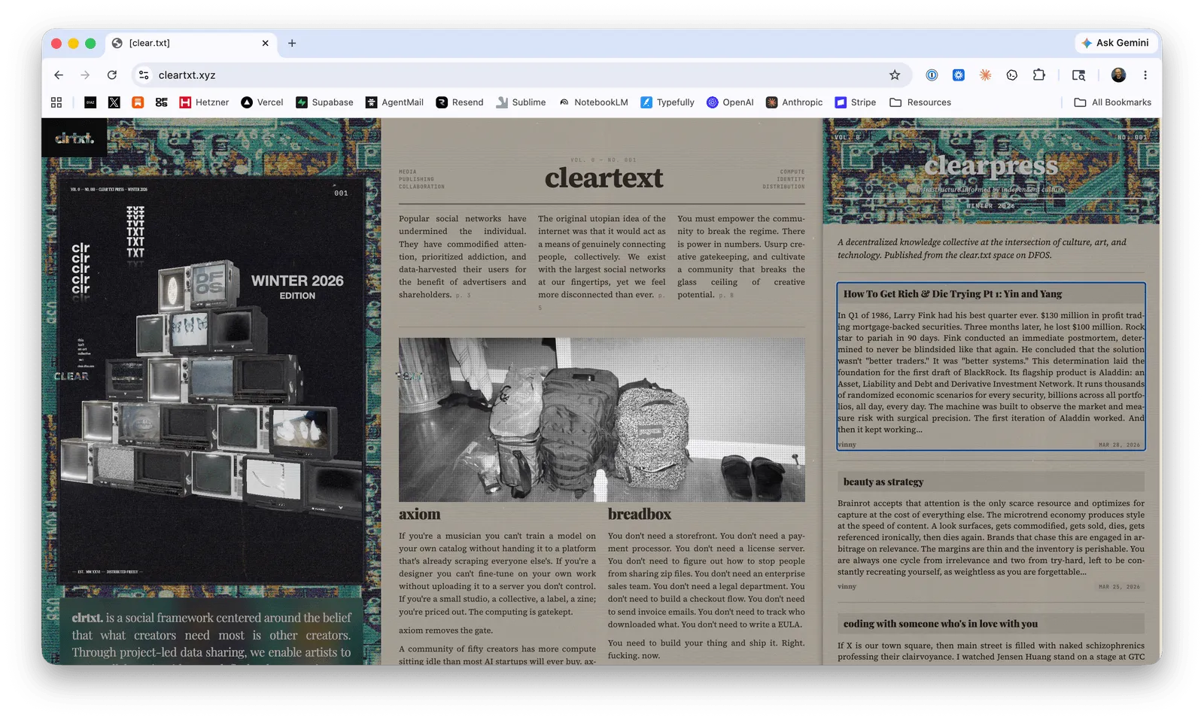Open the Supabase bookmark
1204x720 pixels.
click(x=324, y=102)
